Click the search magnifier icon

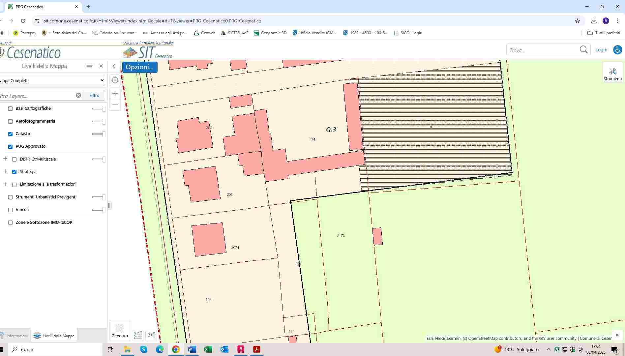(583, 50)
